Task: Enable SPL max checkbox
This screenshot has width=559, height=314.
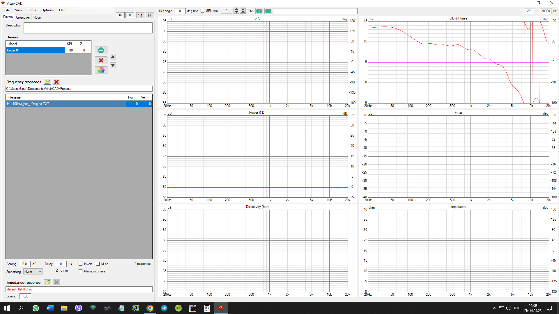Action: pos(203,11)
